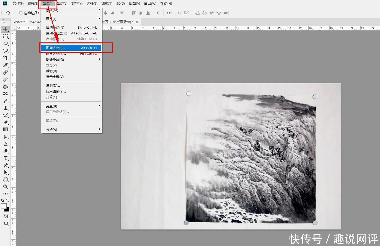Close the 图层蒙版/8 document tab
380x246 pixels.
pyautogui.click(x=137, y=22)
